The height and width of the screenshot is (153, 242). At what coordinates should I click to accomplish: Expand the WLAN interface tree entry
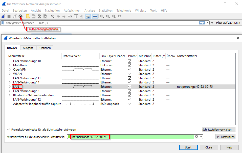(10, 74)
